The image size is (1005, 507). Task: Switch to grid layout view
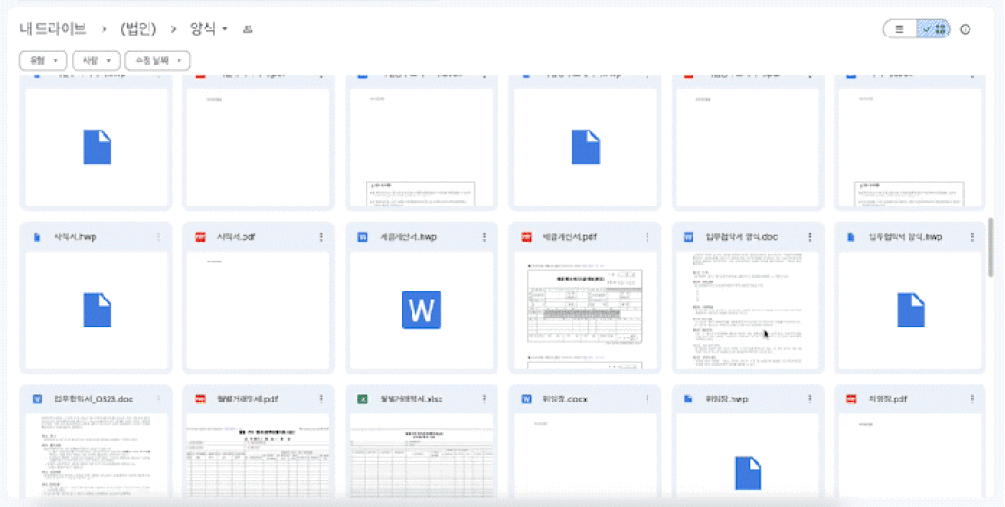(x=934, y=29)
